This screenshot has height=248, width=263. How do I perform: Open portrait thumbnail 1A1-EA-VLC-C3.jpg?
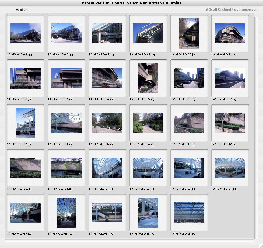[x=26, y=123]
